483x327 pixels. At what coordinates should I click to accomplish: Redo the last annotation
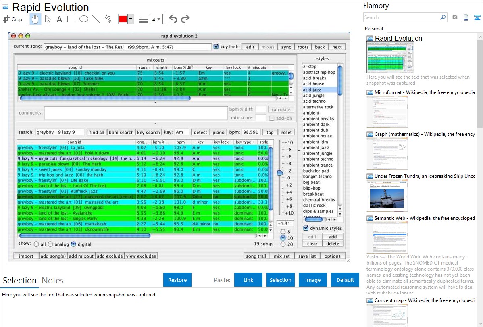185,19
